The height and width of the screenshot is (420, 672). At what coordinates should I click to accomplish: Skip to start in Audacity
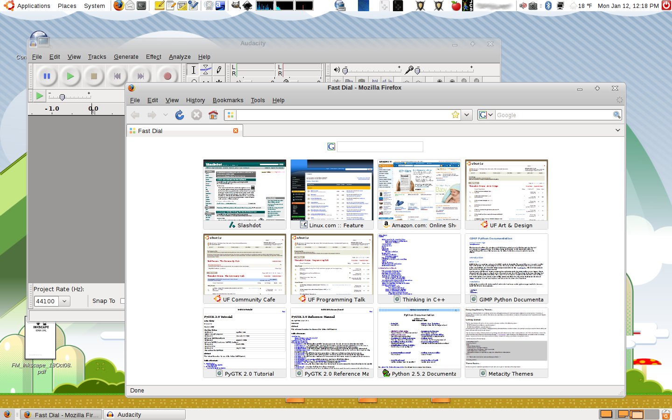(117, 76)
